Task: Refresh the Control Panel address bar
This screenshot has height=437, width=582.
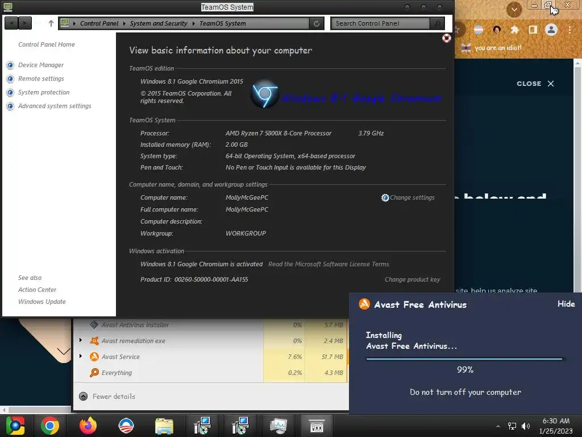Action: [317, 23]
